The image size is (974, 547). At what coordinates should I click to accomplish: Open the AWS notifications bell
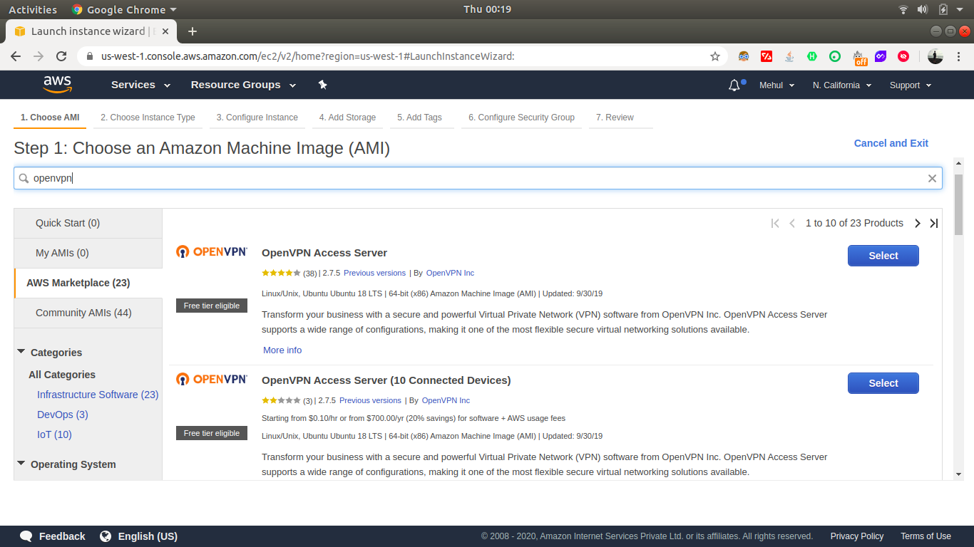(734, 85)
